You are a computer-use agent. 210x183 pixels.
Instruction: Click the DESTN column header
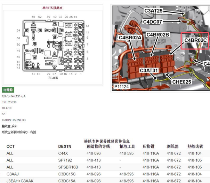click(65, 146)
